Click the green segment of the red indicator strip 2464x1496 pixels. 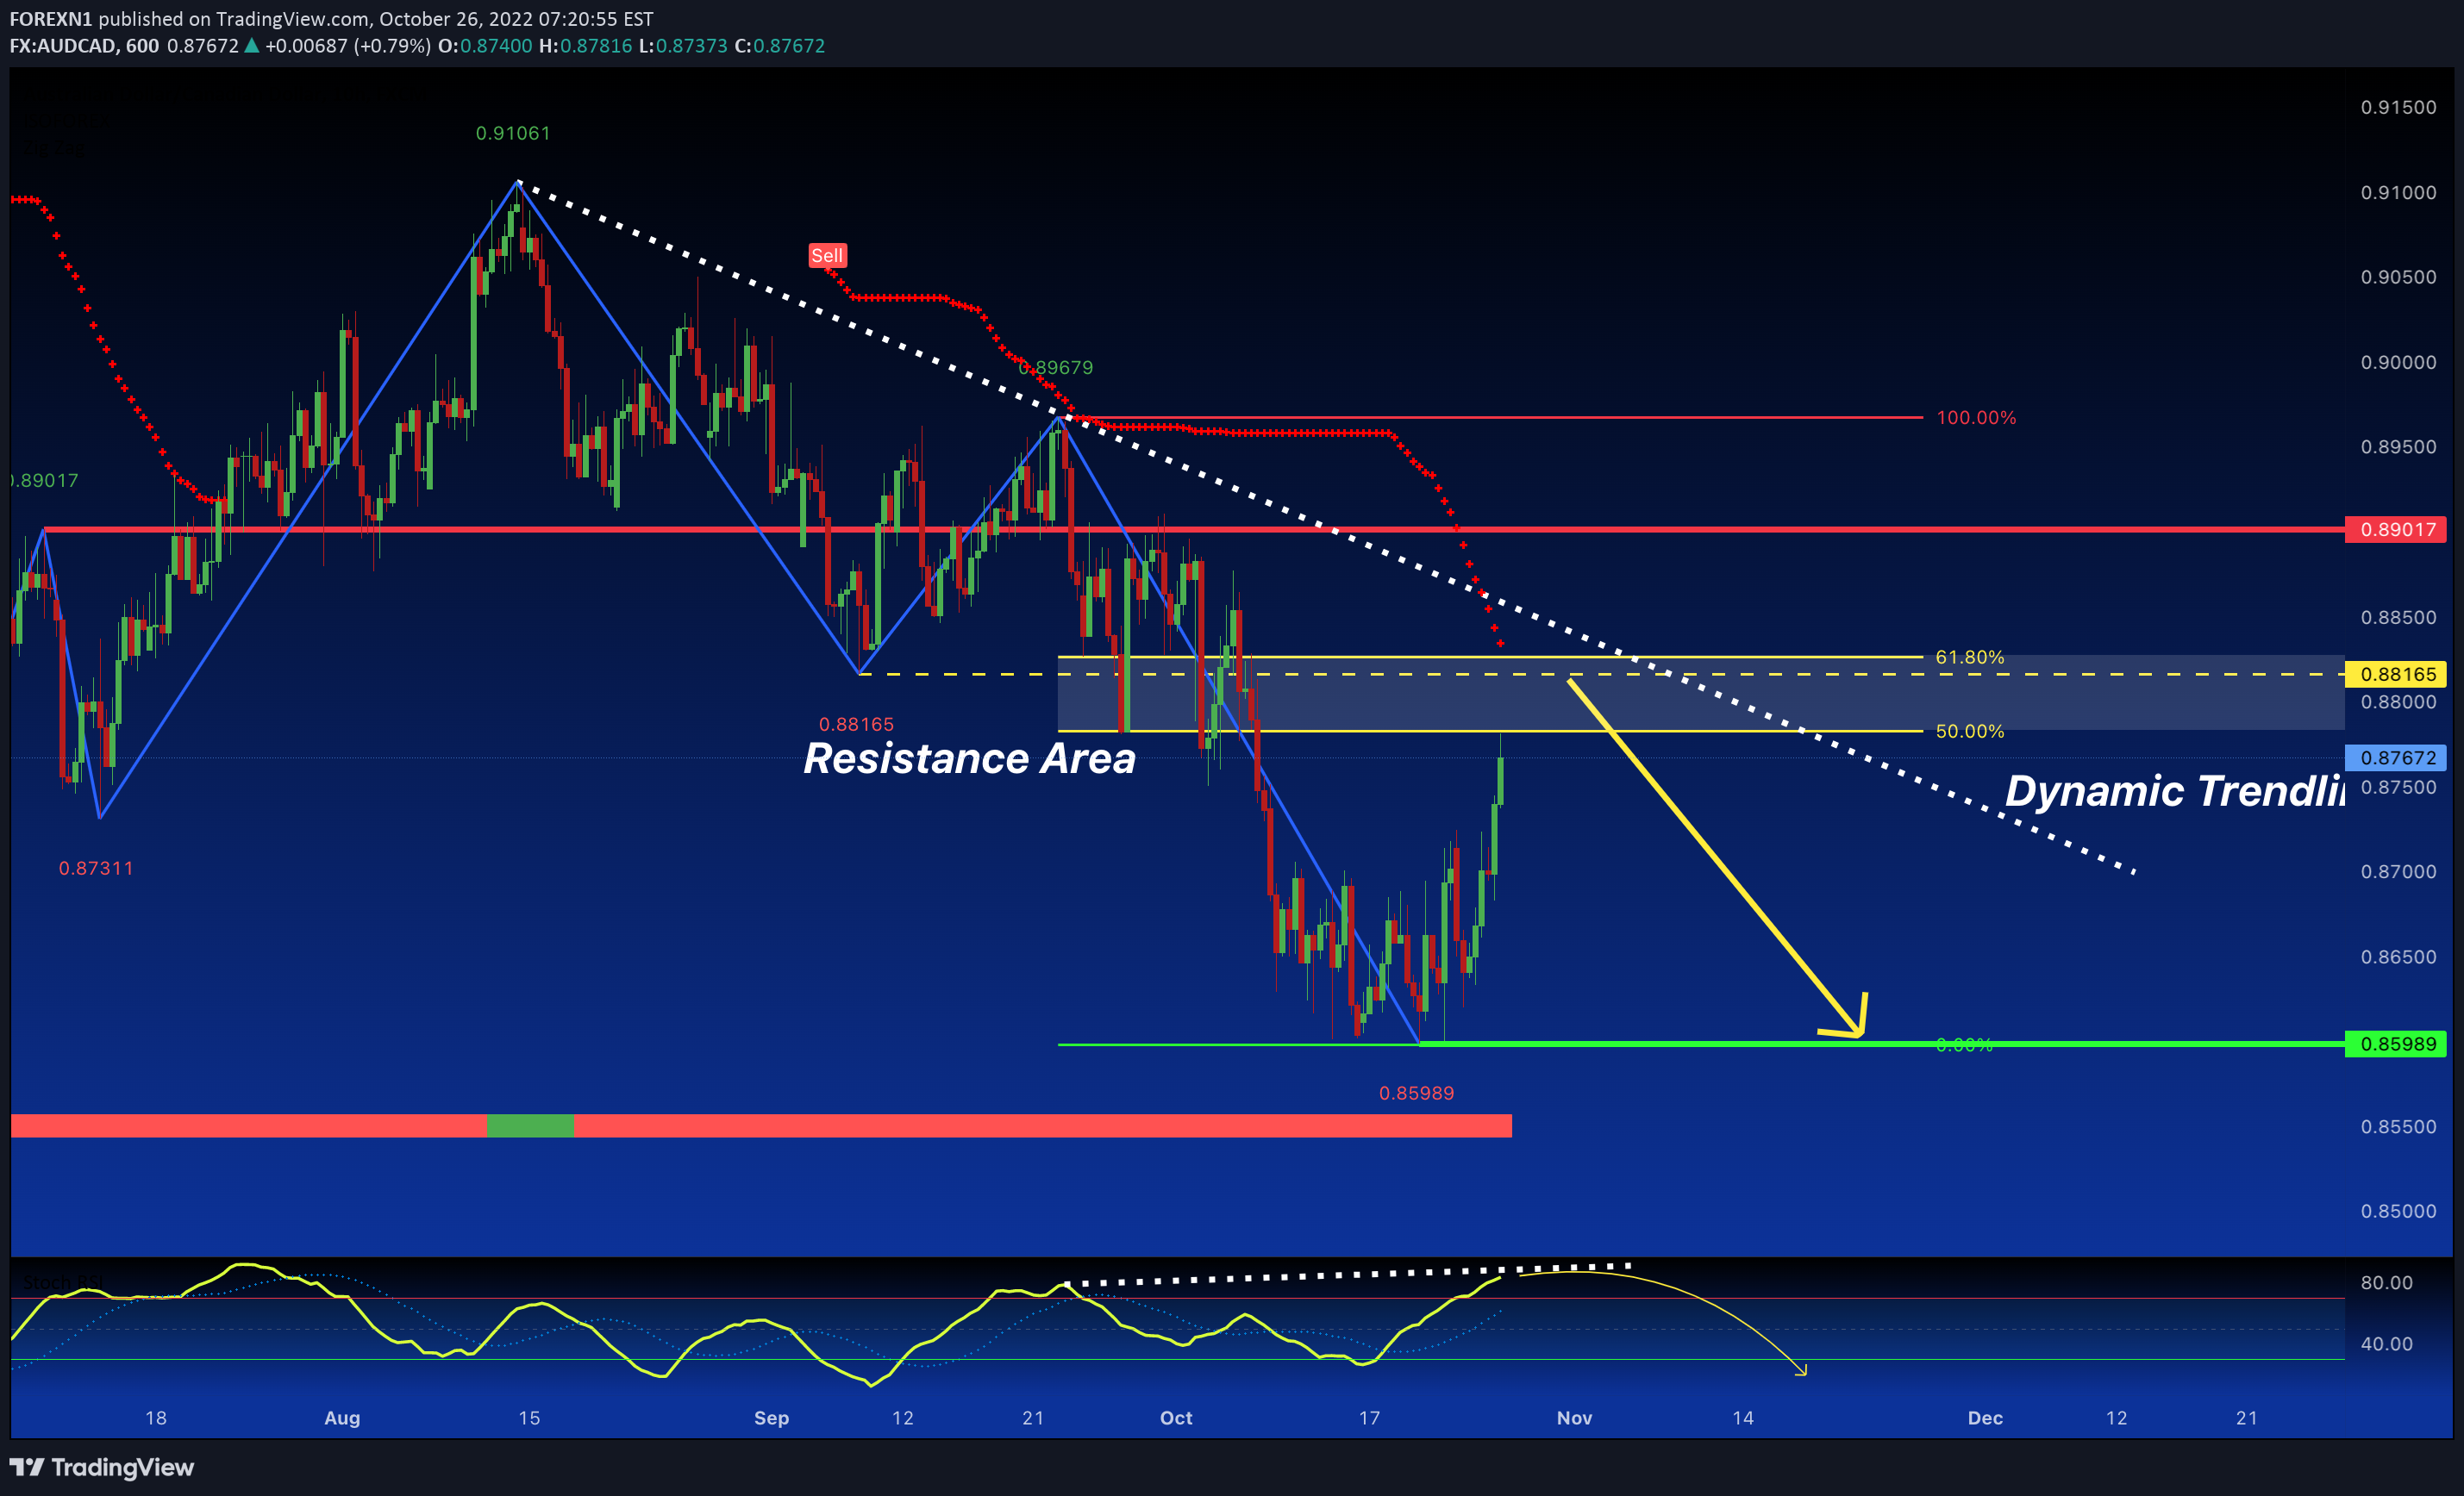pyautogui.click(x=530, y=1126)
